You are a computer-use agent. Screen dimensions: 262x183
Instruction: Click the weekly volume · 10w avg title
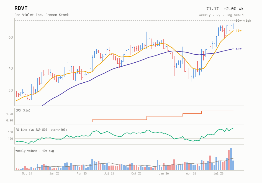tap(35, 151)
